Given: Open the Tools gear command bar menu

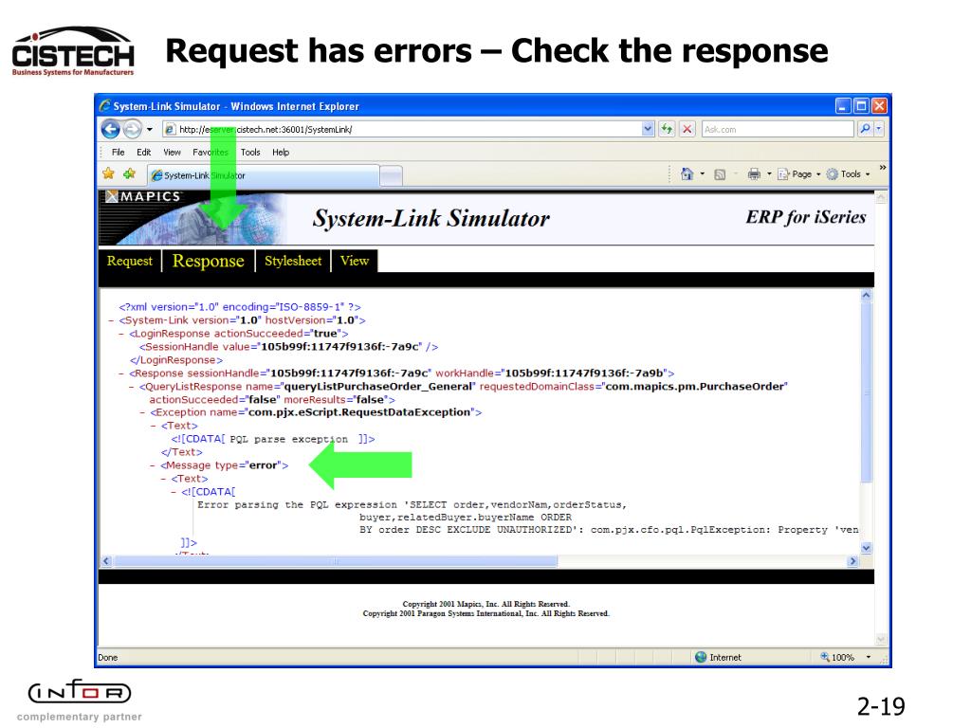Looking at the screenshot, I should pos(848,174).
